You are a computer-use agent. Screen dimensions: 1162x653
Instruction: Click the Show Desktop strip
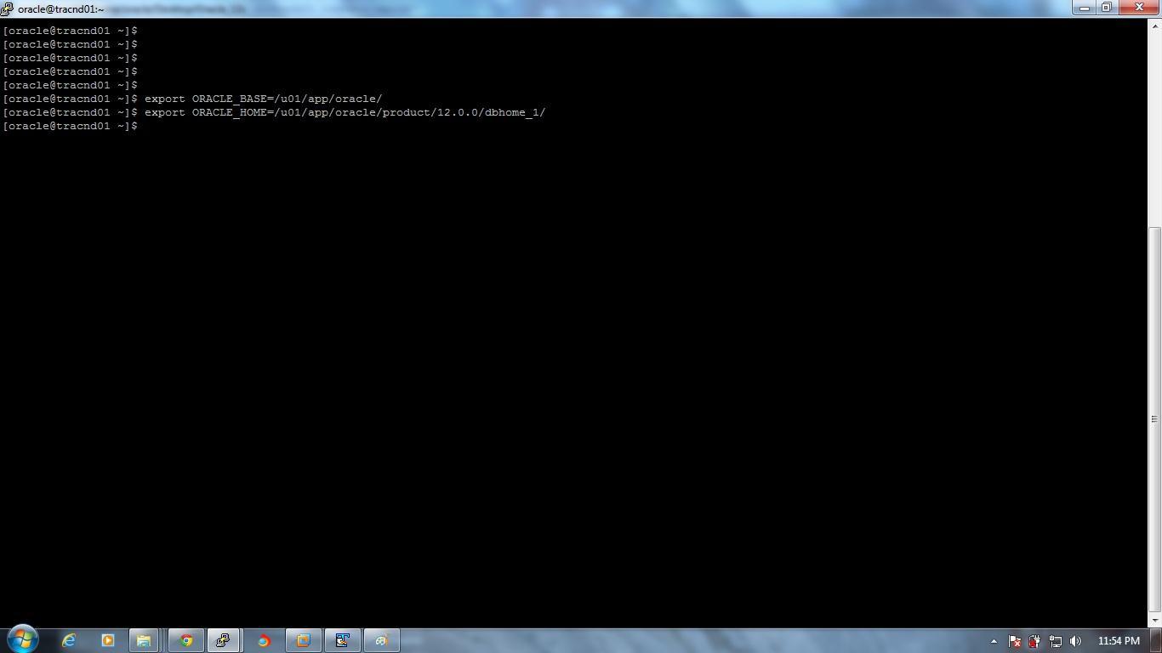pyautogui.click(x=1156, y=640)
